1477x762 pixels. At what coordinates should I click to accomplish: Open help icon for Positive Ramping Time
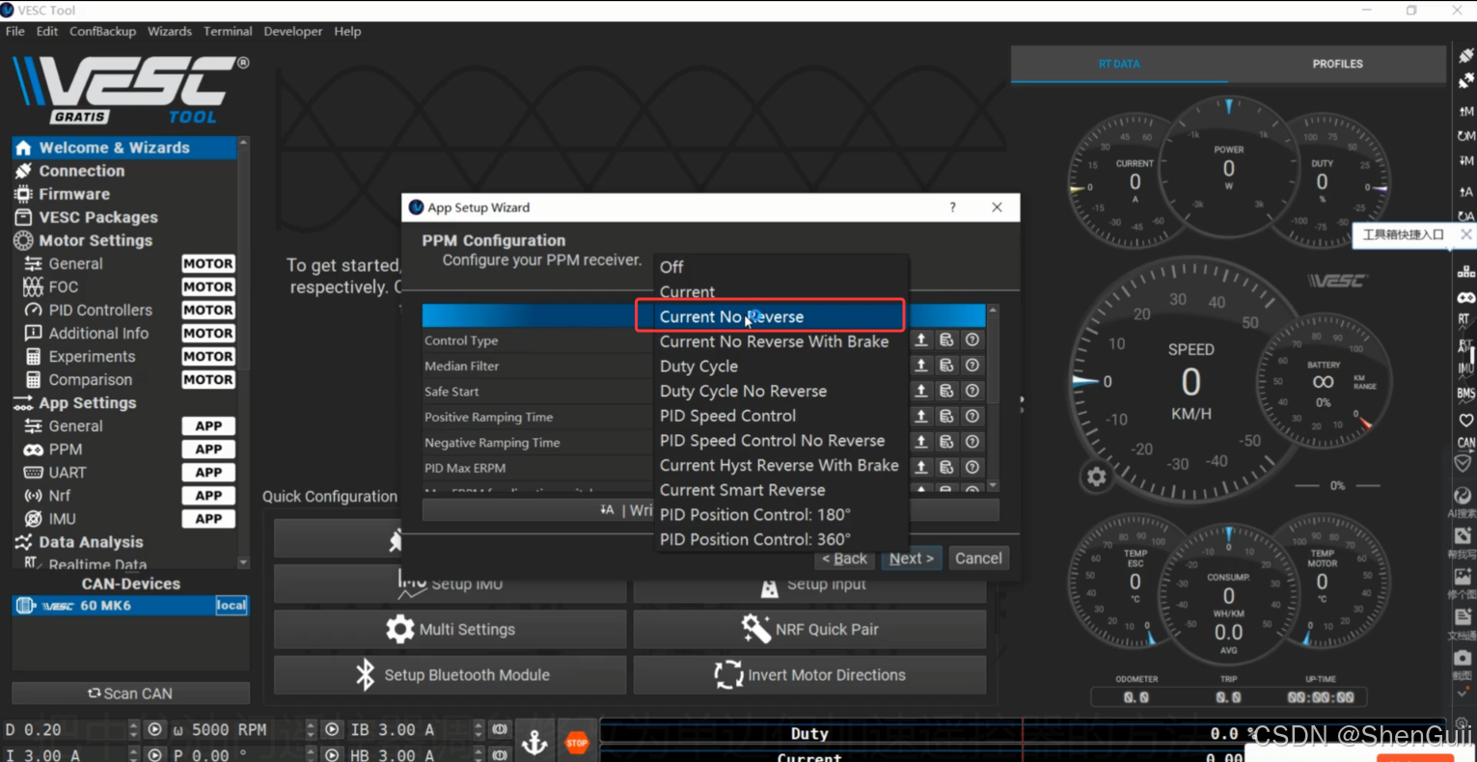coord(972,416)
